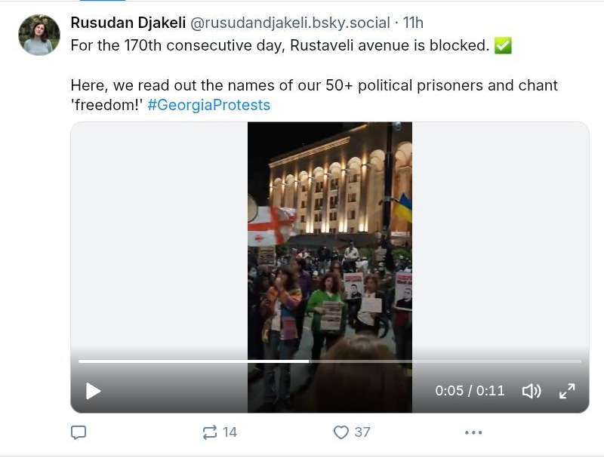Screen dimensions: 604x458
Task: Click the repost count 14
Action: (230, 432)
